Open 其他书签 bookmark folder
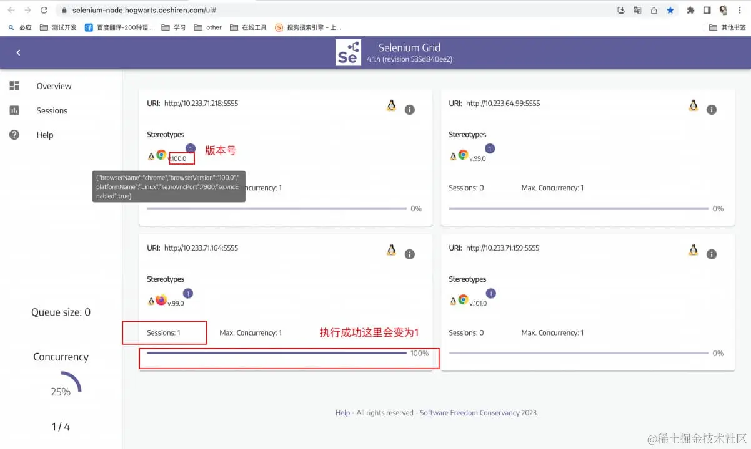This screenshot has width=751, height=449. click(727, 27)
